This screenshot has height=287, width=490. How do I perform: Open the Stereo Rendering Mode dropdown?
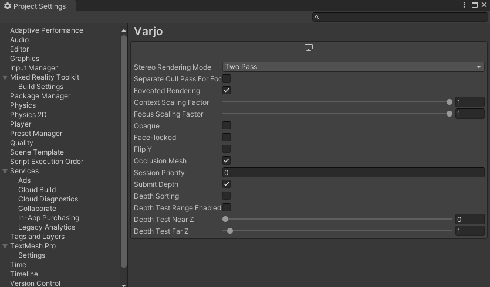[353, 67]
